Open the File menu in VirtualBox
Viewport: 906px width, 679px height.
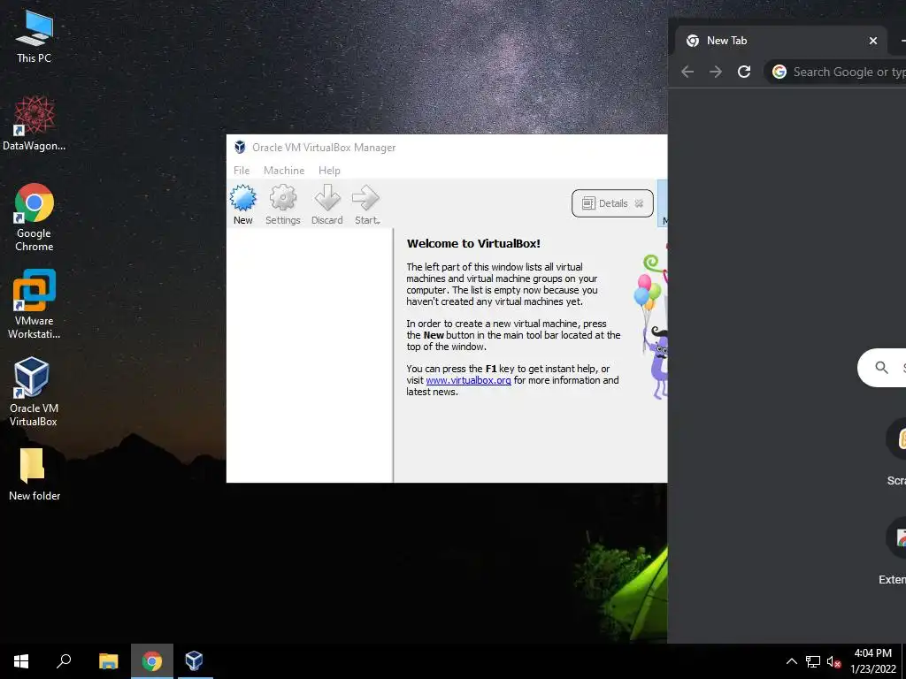click(x=242, y=171)
